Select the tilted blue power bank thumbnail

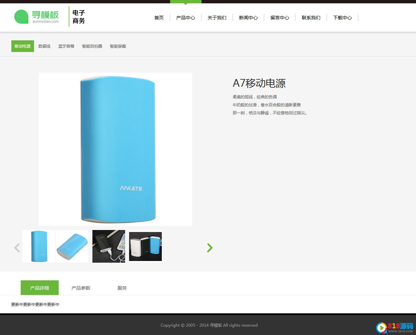[x=72, y=246]
